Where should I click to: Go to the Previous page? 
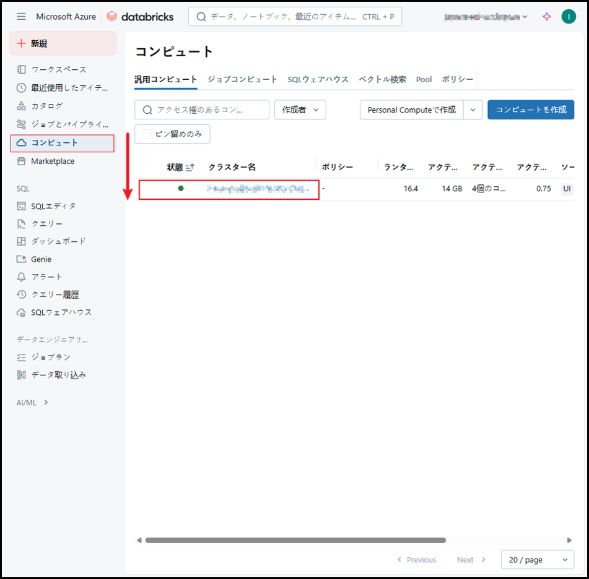point(417,559)
